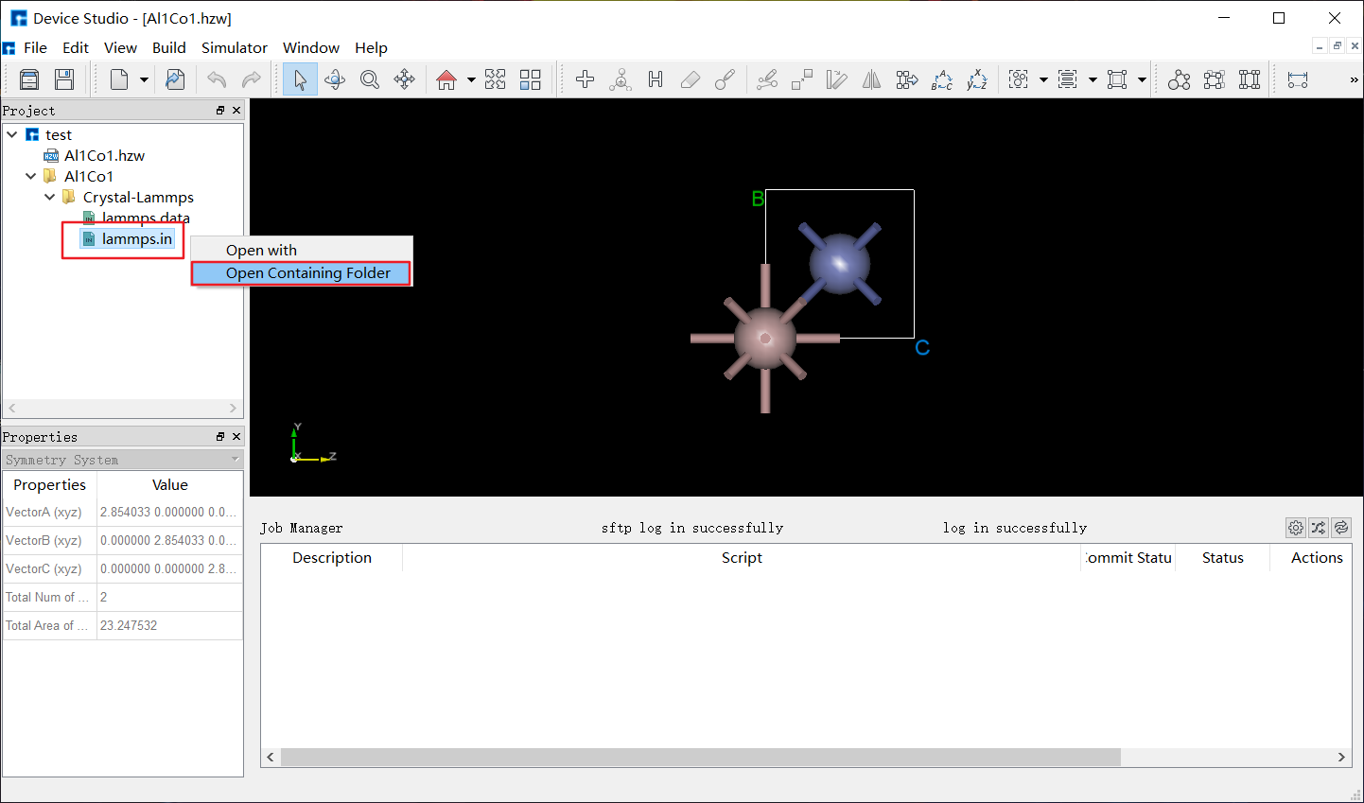Choose the magnifier zoom tool
1364x803 pixels.
coord(370,79)
